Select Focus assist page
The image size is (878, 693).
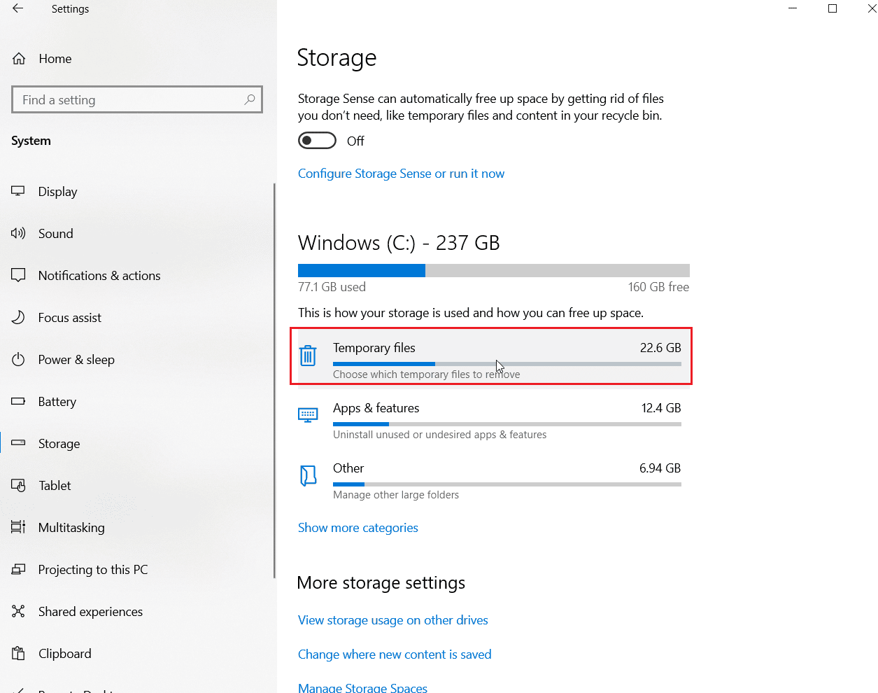click(x=70, y=317)
